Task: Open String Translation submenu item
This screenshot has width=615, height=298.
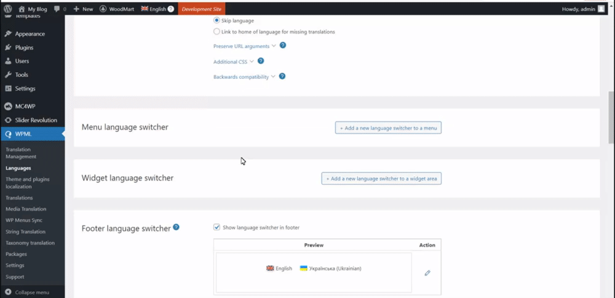Action: (x=25, y=232)
